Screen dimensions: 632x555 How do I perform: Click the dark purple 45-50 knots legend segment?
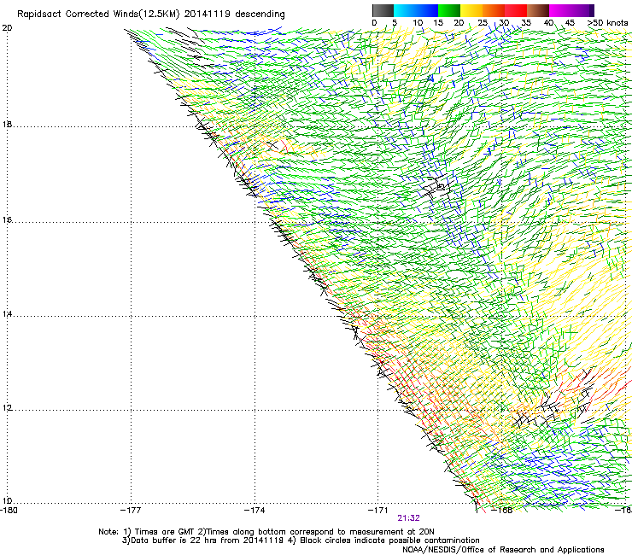click(x=582, y=10)
